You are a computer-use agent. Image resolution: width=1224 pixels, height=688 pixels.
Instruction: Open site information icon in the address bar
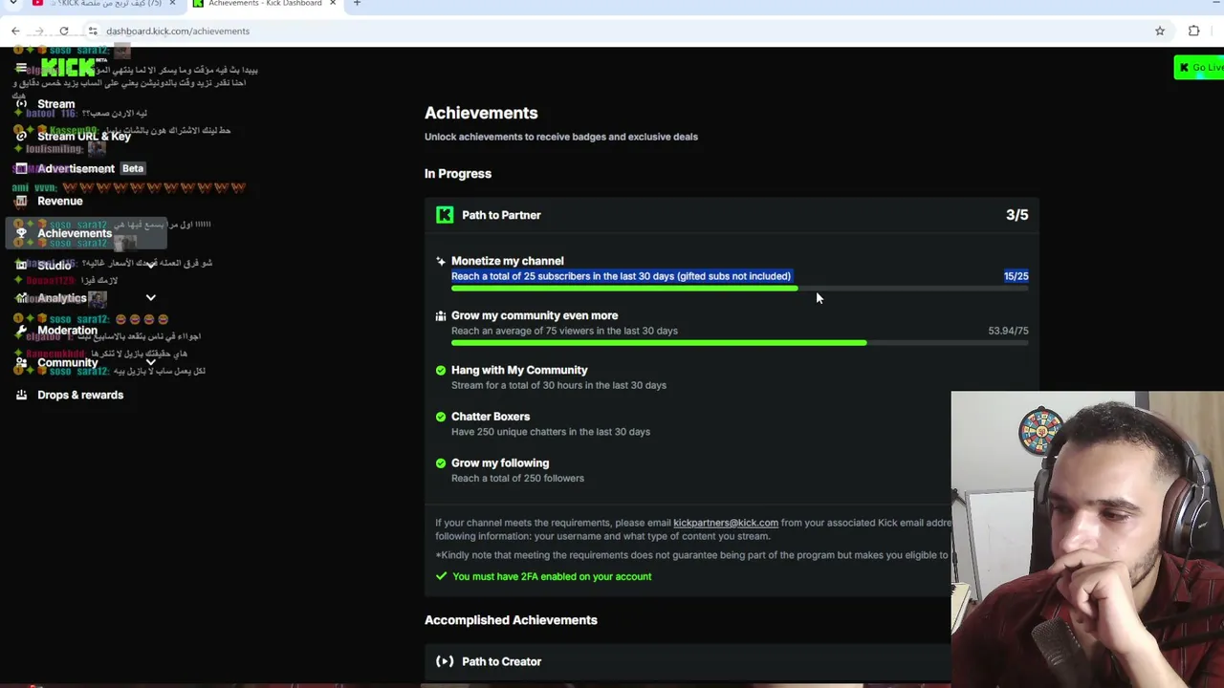[93, 31]
